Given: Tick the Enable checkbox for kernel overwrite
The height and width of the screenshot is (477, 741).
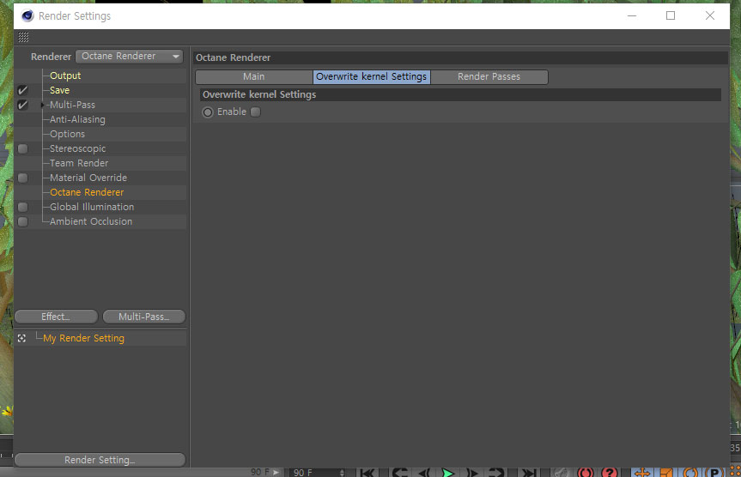Looking at the screenshot, I should coord(255,112).
